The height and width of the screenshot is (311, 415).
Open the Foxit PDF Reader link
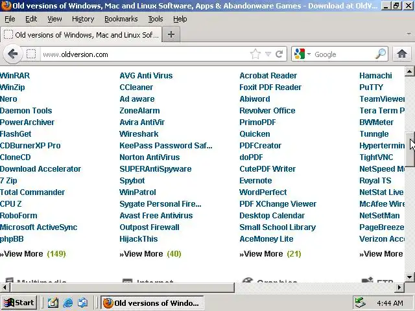point(270,87)
